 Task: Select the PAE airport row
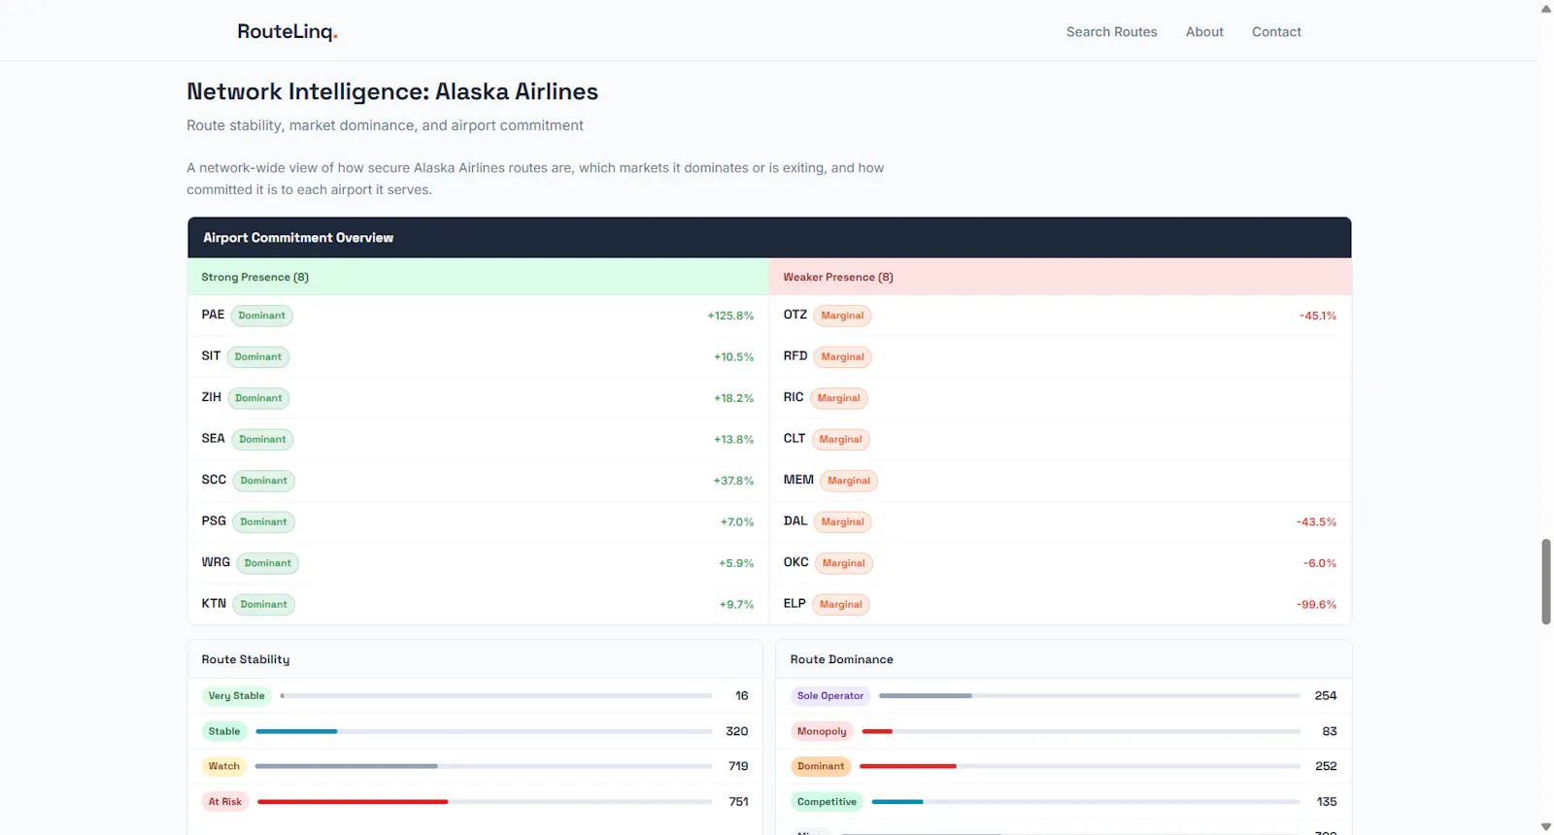[478, 316]
